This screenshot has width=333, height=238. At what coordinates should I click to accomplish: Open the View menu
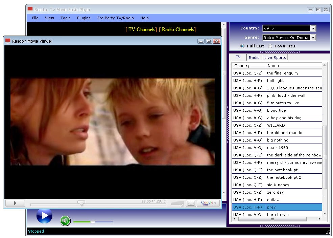[49, 18]
